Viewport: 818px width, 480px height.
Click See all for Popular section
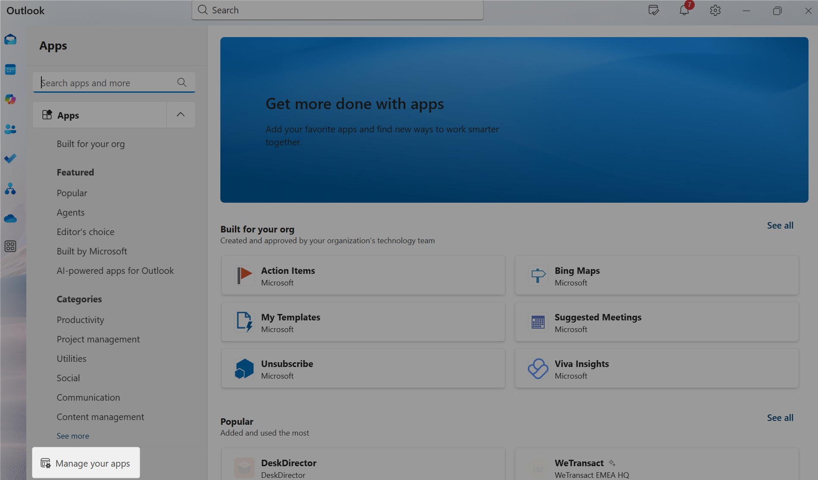point(780,418)
